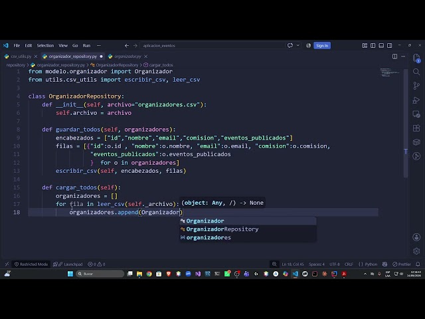The height and width of the screenshot is (319, 425).
Task: Open the Explorer view in activity bar
Action: [416, 58]
